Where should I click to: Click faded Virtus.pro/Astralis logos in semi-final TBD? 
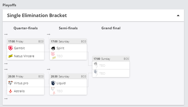pos(53,91)
